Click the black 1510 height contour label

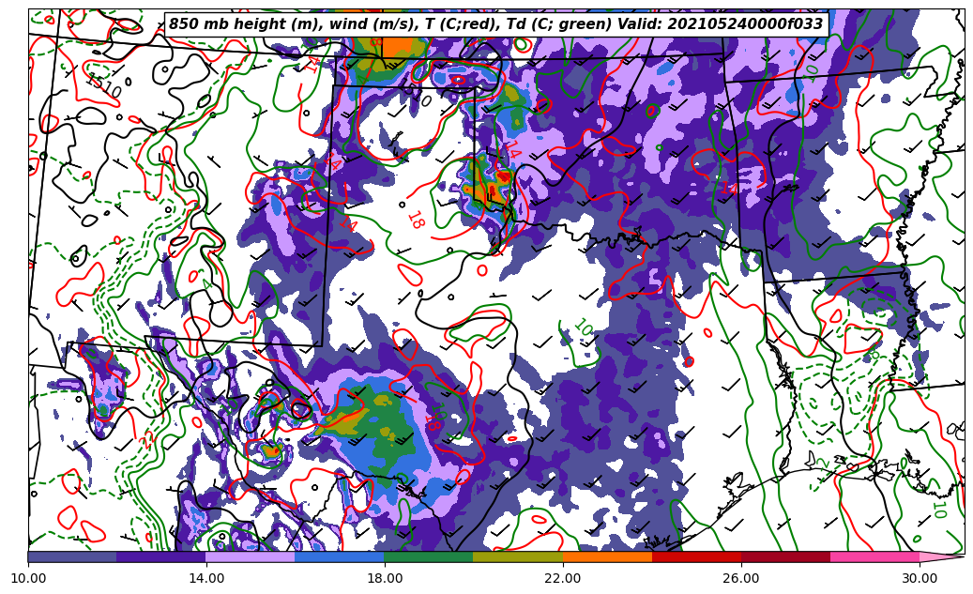pos(102,85)
